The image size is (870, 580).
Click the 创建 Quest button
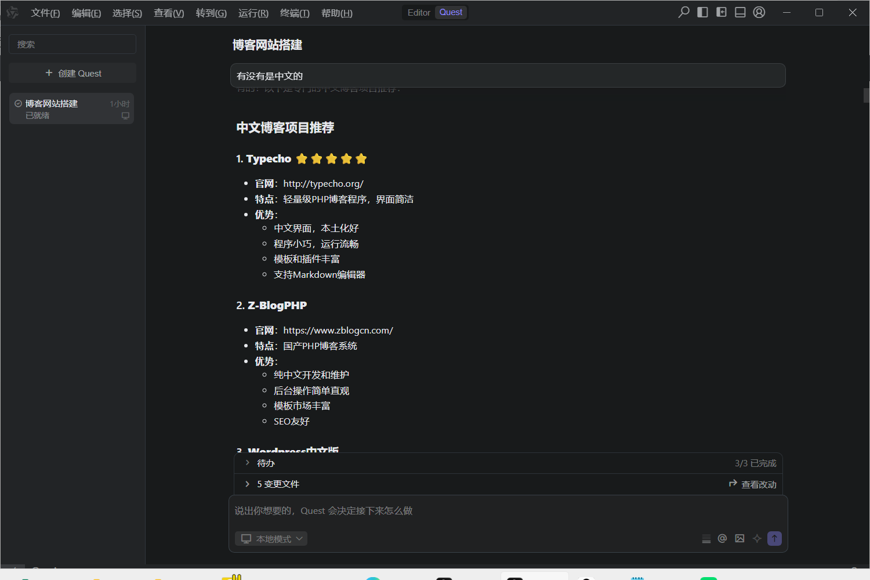pos(72,73)
